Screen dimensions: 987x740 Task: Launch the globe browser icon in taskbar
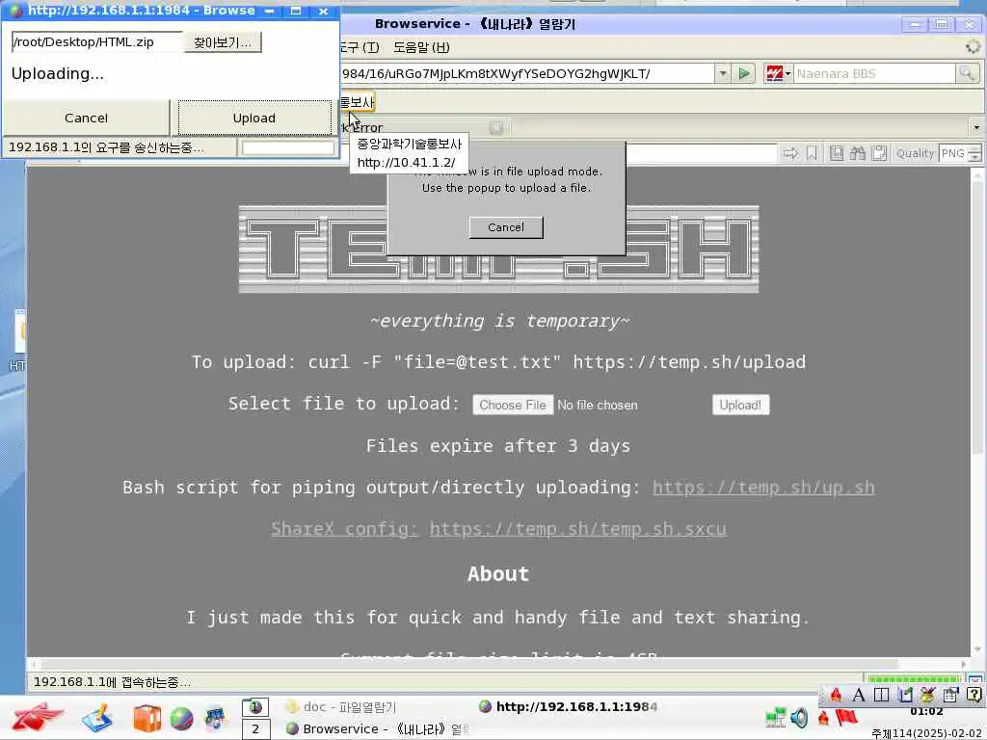pyautogui.click(x=181, y=719)
